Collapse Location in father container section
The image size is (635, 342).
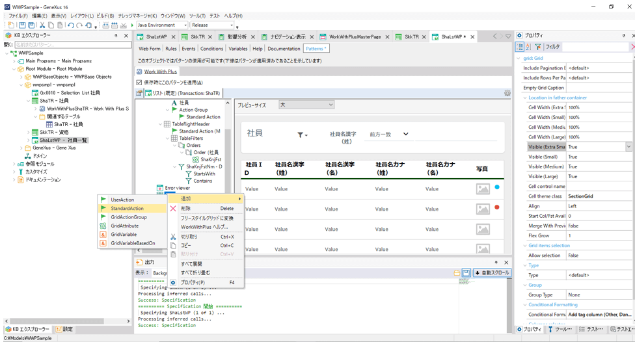click(x=525, y=98)
